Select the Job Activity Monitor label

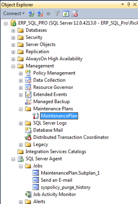coord(55,195)
